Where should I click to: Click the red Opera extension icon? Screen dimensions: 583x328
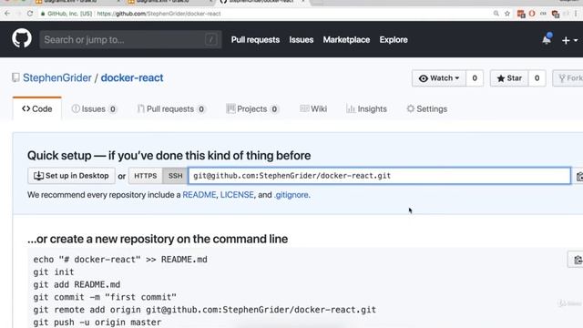[532, 14]
